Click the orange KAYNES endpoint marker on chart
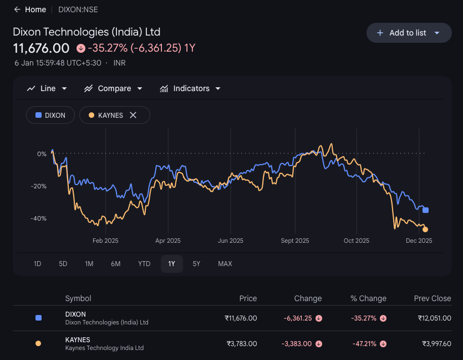The width and height of the screenshot is (463, 360). click(x=425, y=229)
